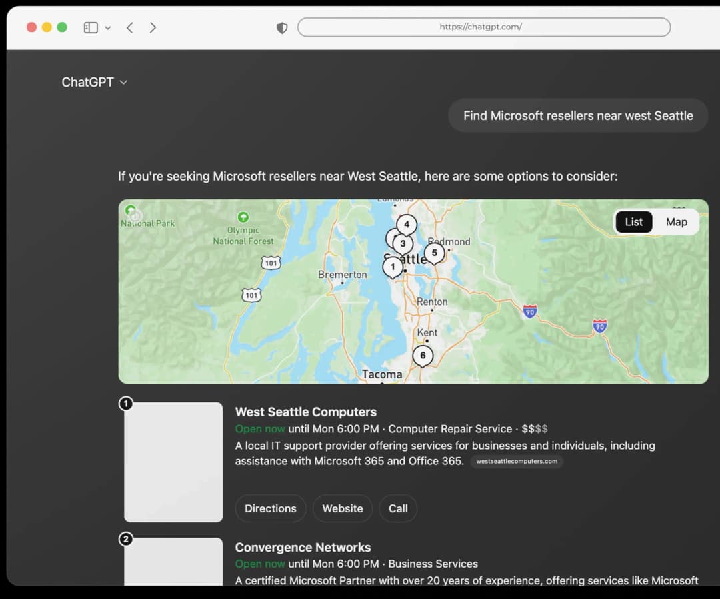Select map pin number 1
This screenshot has height=599, width=720.
393,267
